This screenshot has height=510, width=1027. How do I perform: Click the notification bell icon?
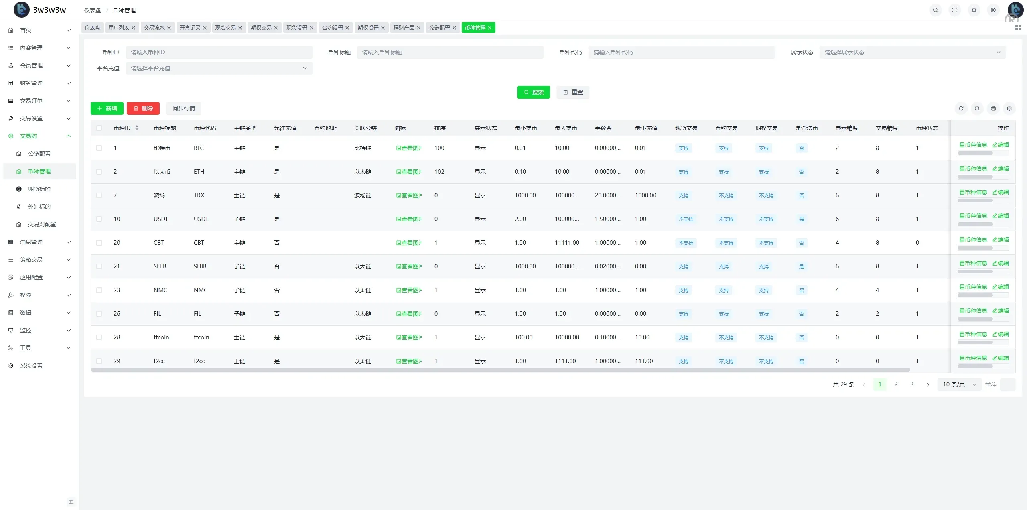pos(974,10)
